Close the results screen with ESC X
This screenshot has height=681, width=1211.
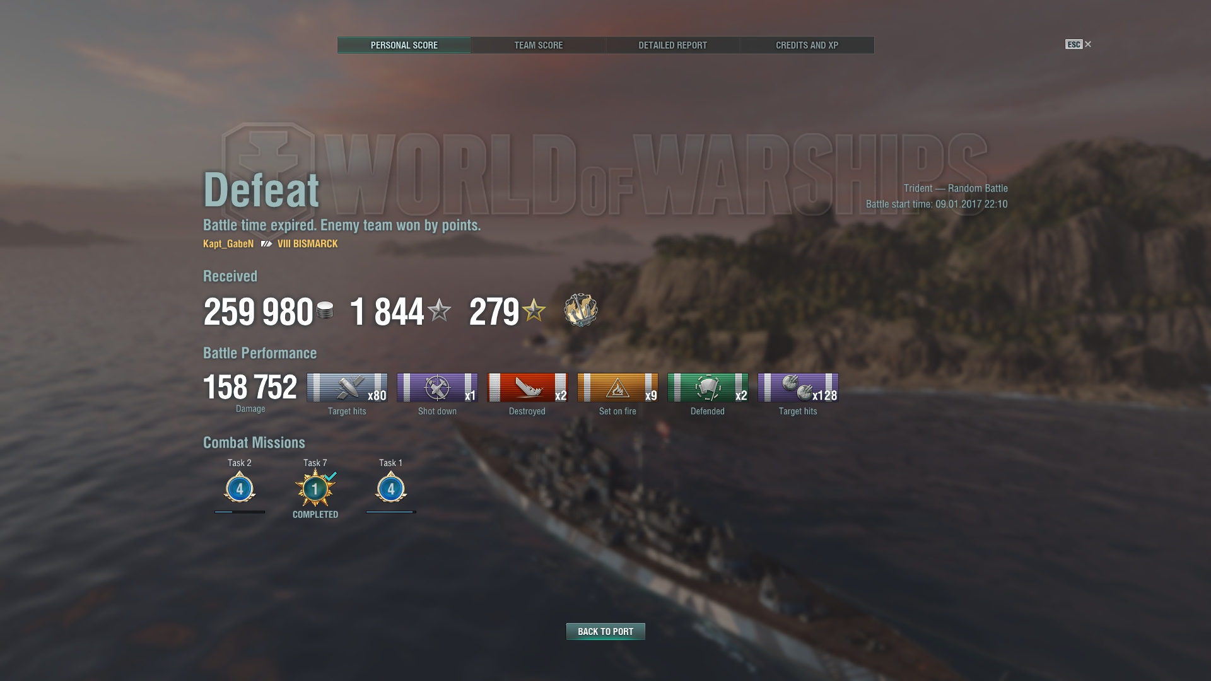pos(1079,44)
